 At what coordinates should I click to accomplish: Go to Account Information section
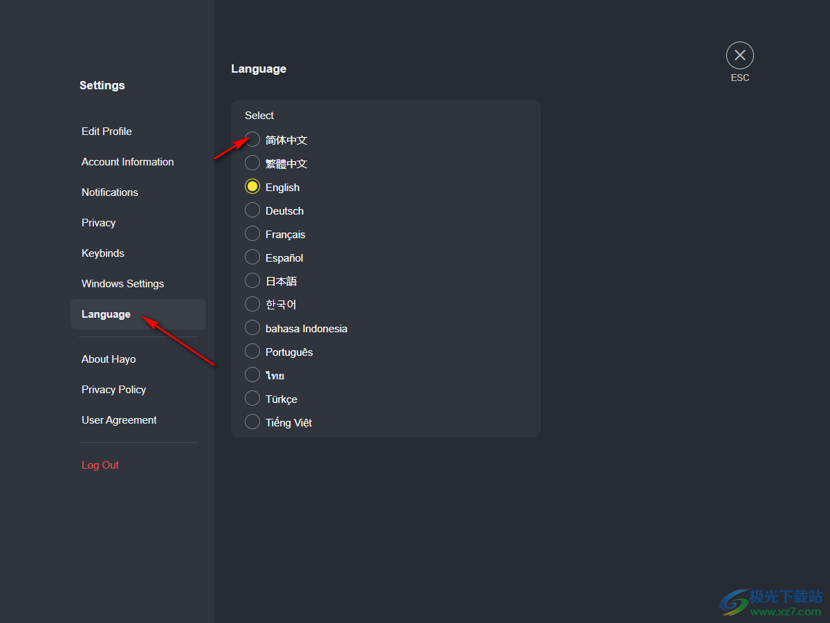(x=128, y=162)
